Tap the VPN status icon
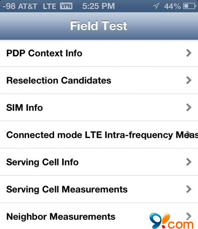The width and height of the screenshot is (198, 229). point(66,6)
